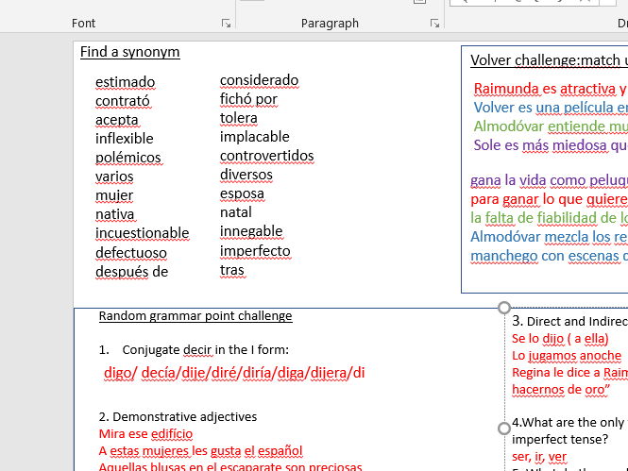Click the word 'esposa'
Viewport: 628px width, 471px height.
[242, 193]
